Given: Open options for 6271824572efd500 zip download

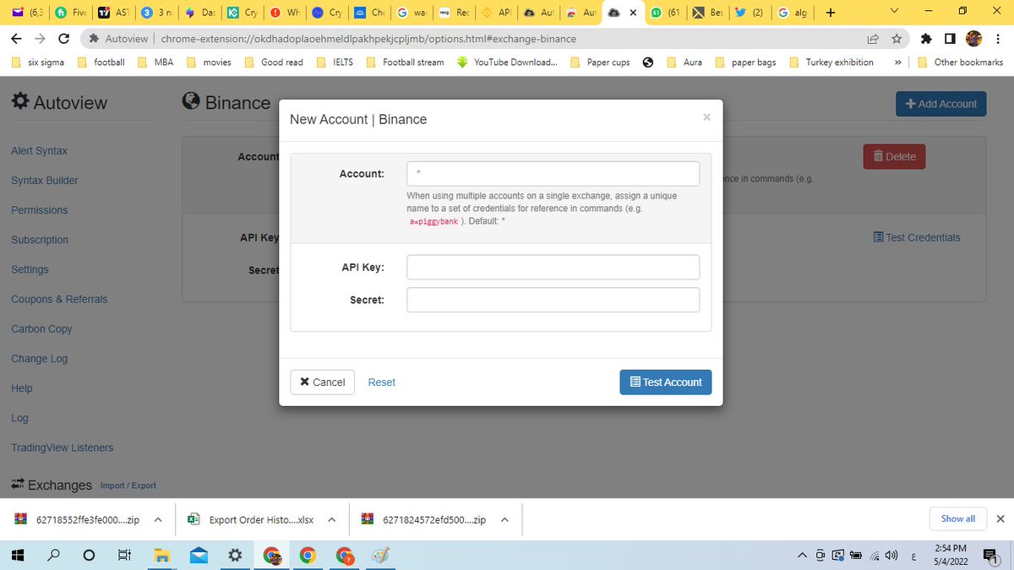Looking at the screenshot, I should pyautogui.click(x=504, y=519).
